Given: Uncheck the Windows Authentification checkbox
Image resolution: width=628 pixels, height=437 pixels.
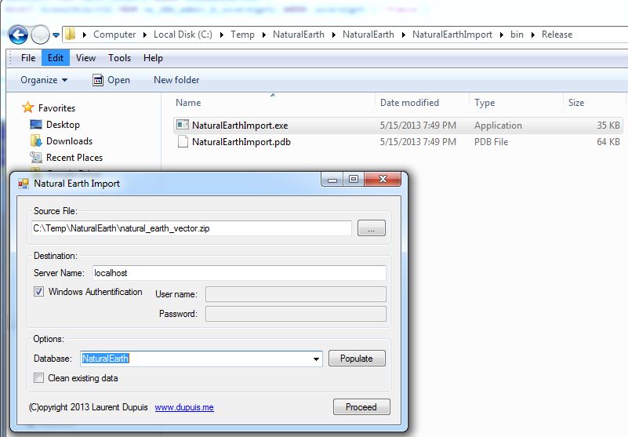Looking at the screenshot, I should [39, 292].
